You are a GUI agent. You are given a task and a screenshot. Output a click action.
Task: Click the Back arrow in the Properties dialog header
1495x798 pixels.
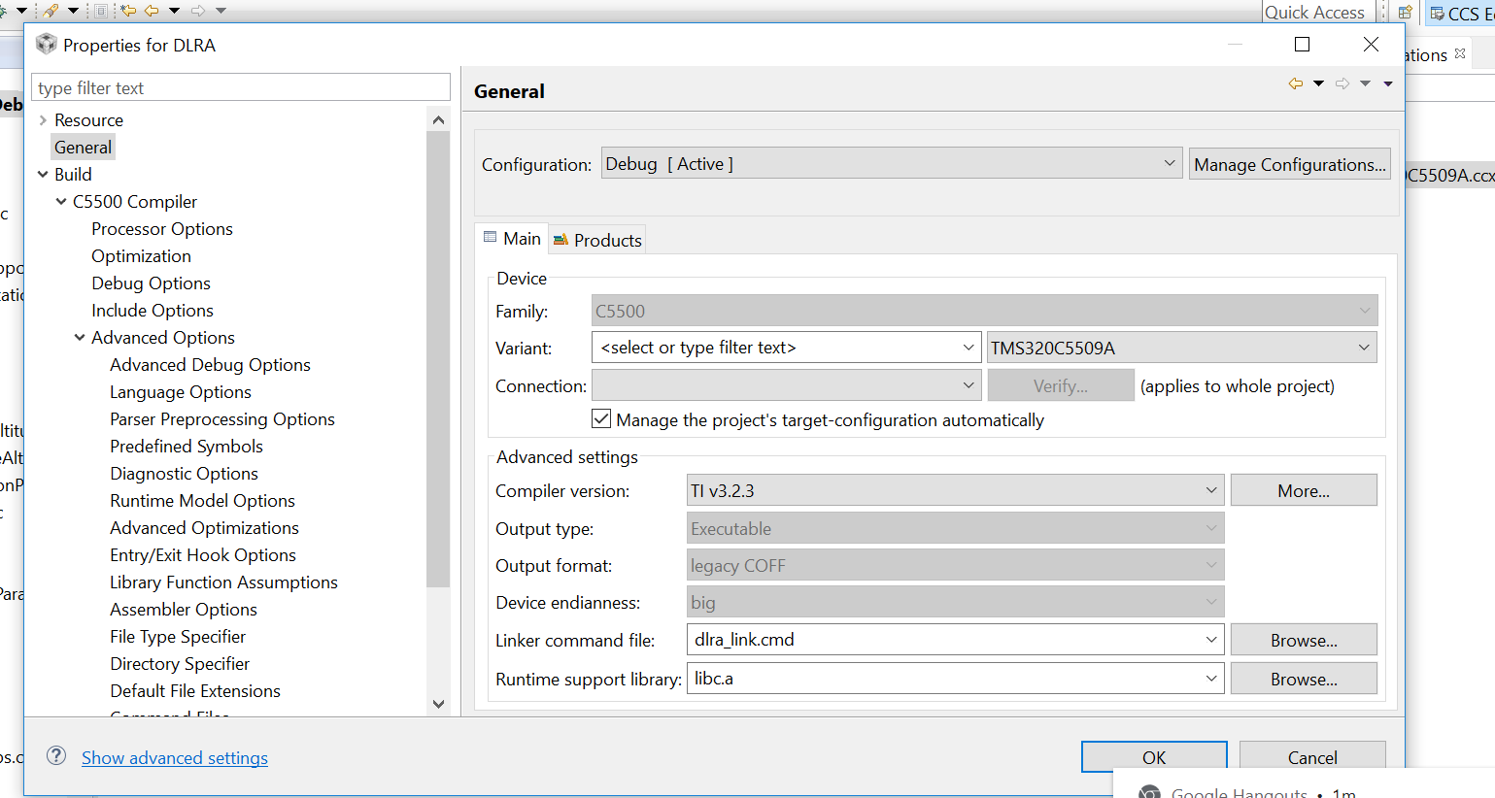1296,83
